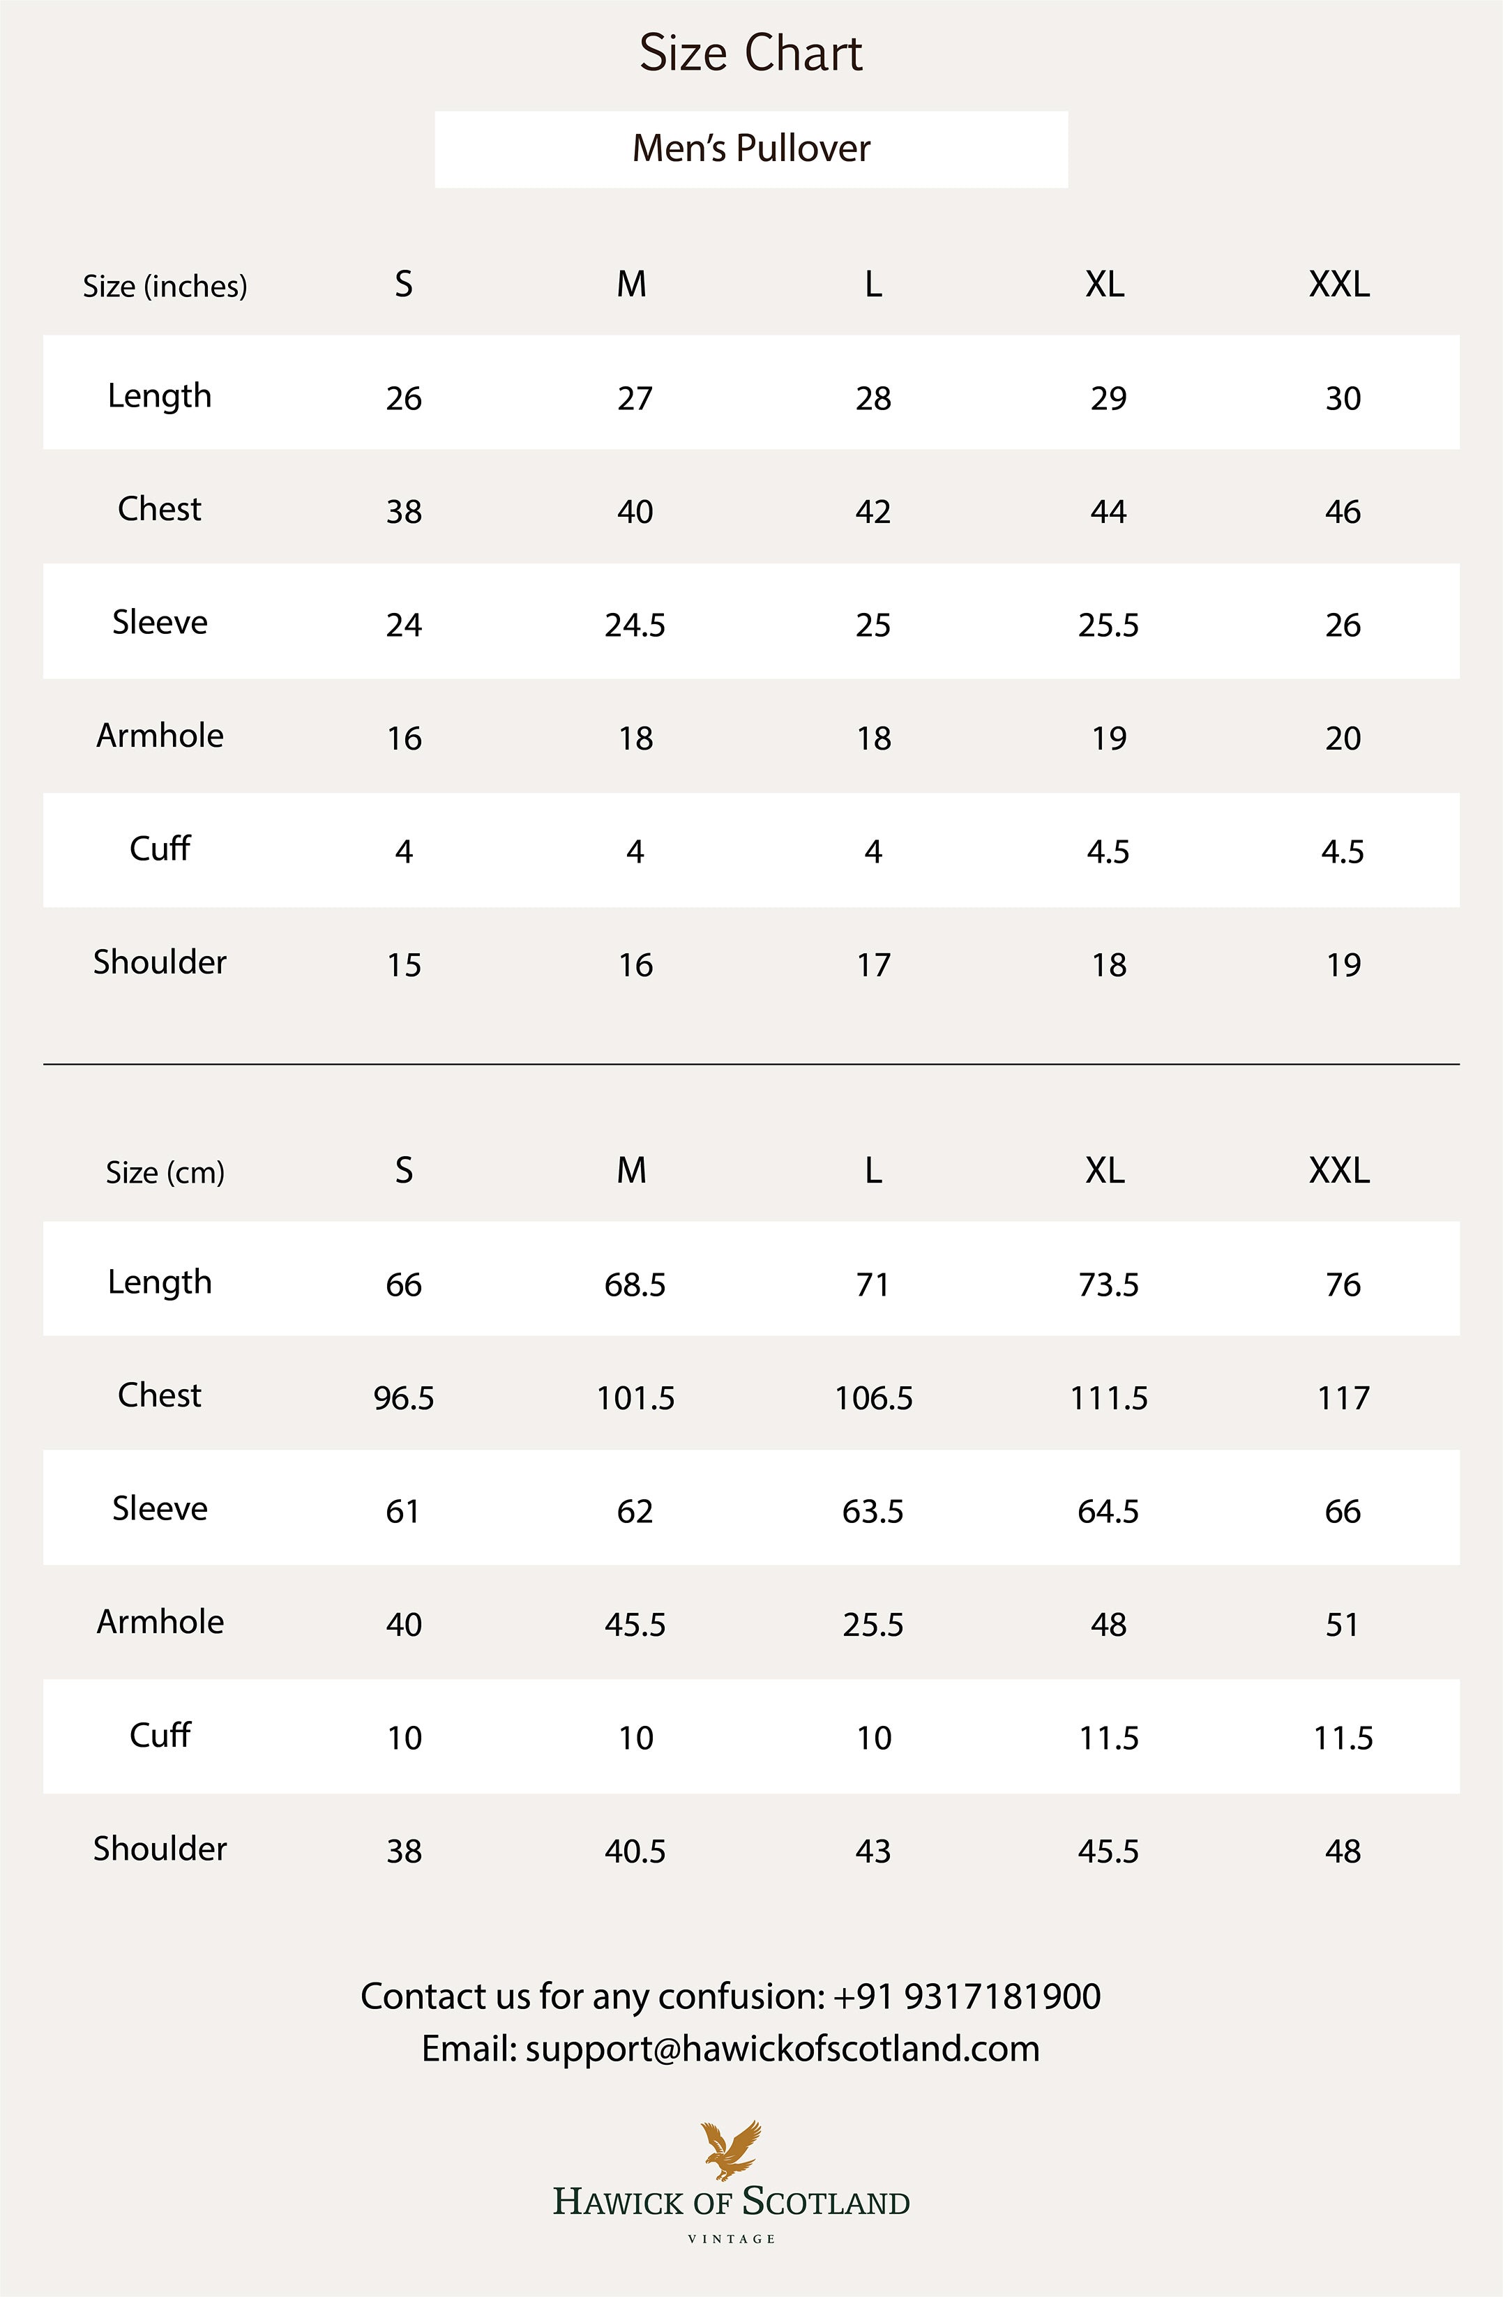
Task: Select the Size (inches) table header
Action: pos(165,286)
